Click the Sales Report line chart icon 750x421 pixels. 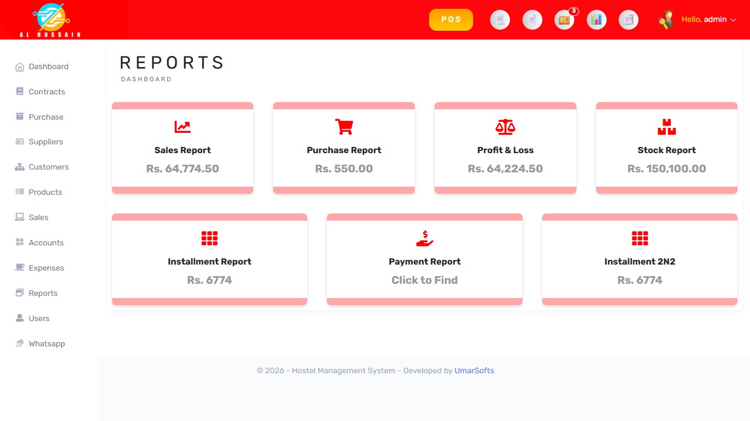(x=182, y=127)
